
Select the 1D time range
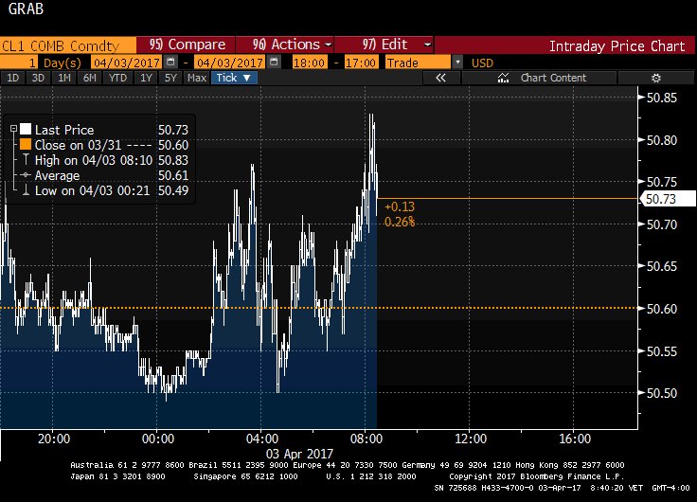(13, 78)
